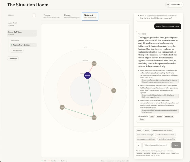
Task: Click the ROOMS section header
Action: 11,15
